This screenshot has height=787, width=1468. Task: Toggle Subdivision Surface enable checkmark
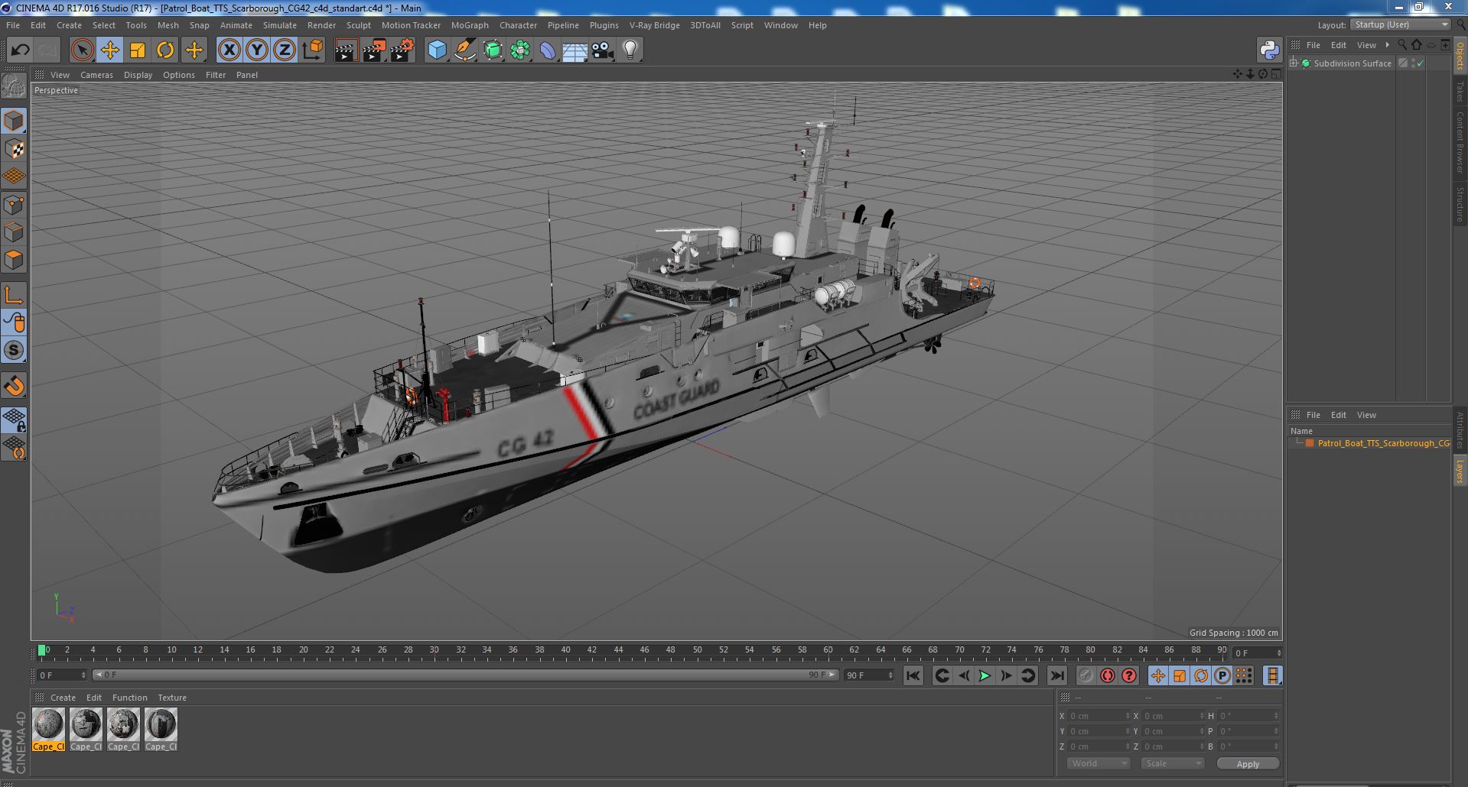pyautogui.click(x=1421, y=63)
